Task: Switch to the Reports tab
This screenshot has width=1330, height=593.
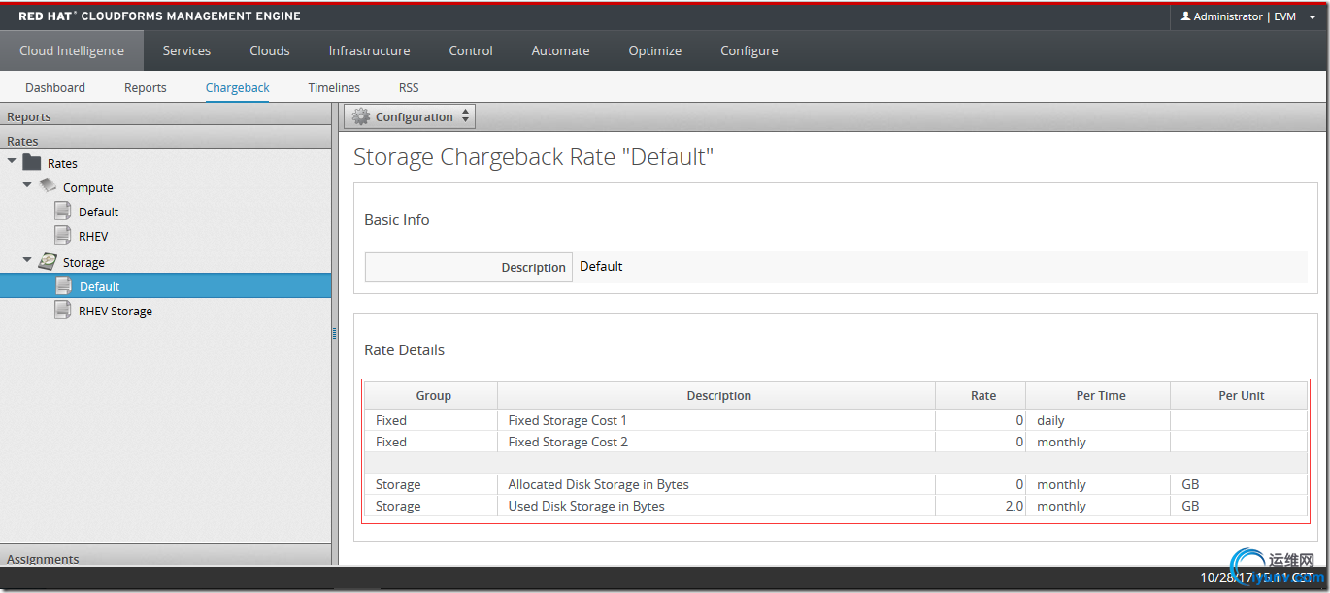Action: pyautogui.click(x=146, y=87)
